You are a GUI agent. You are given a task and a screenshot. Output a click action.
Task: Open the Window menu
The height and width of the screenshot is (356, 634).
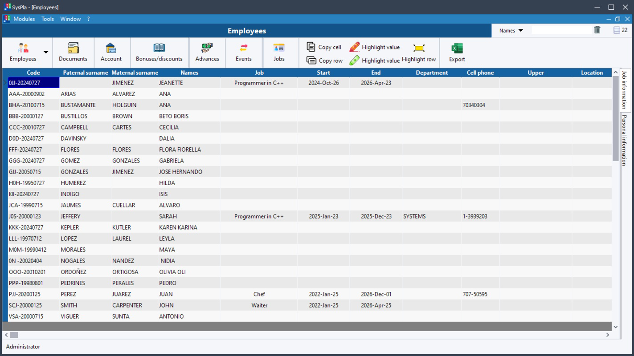pyautogui.click(x=70, y=19)
